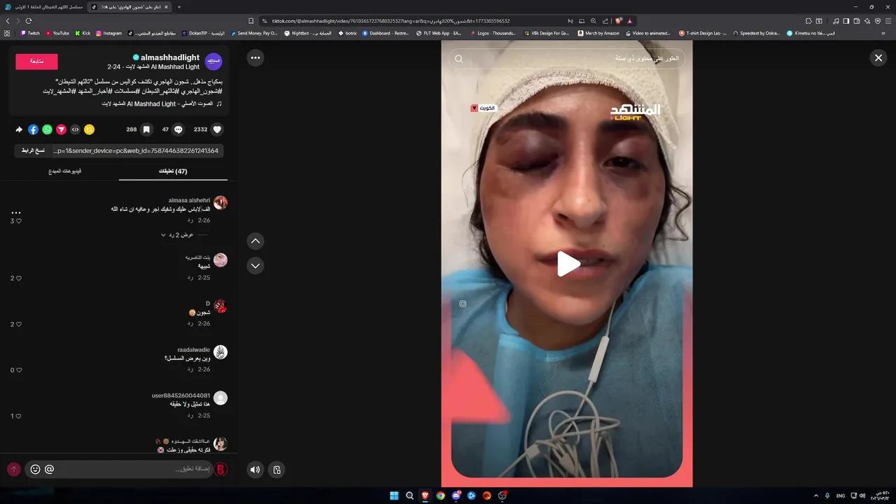Click the search magnifier over the video
The width and height of the screenshot is (896, 504).
(459, 59)
